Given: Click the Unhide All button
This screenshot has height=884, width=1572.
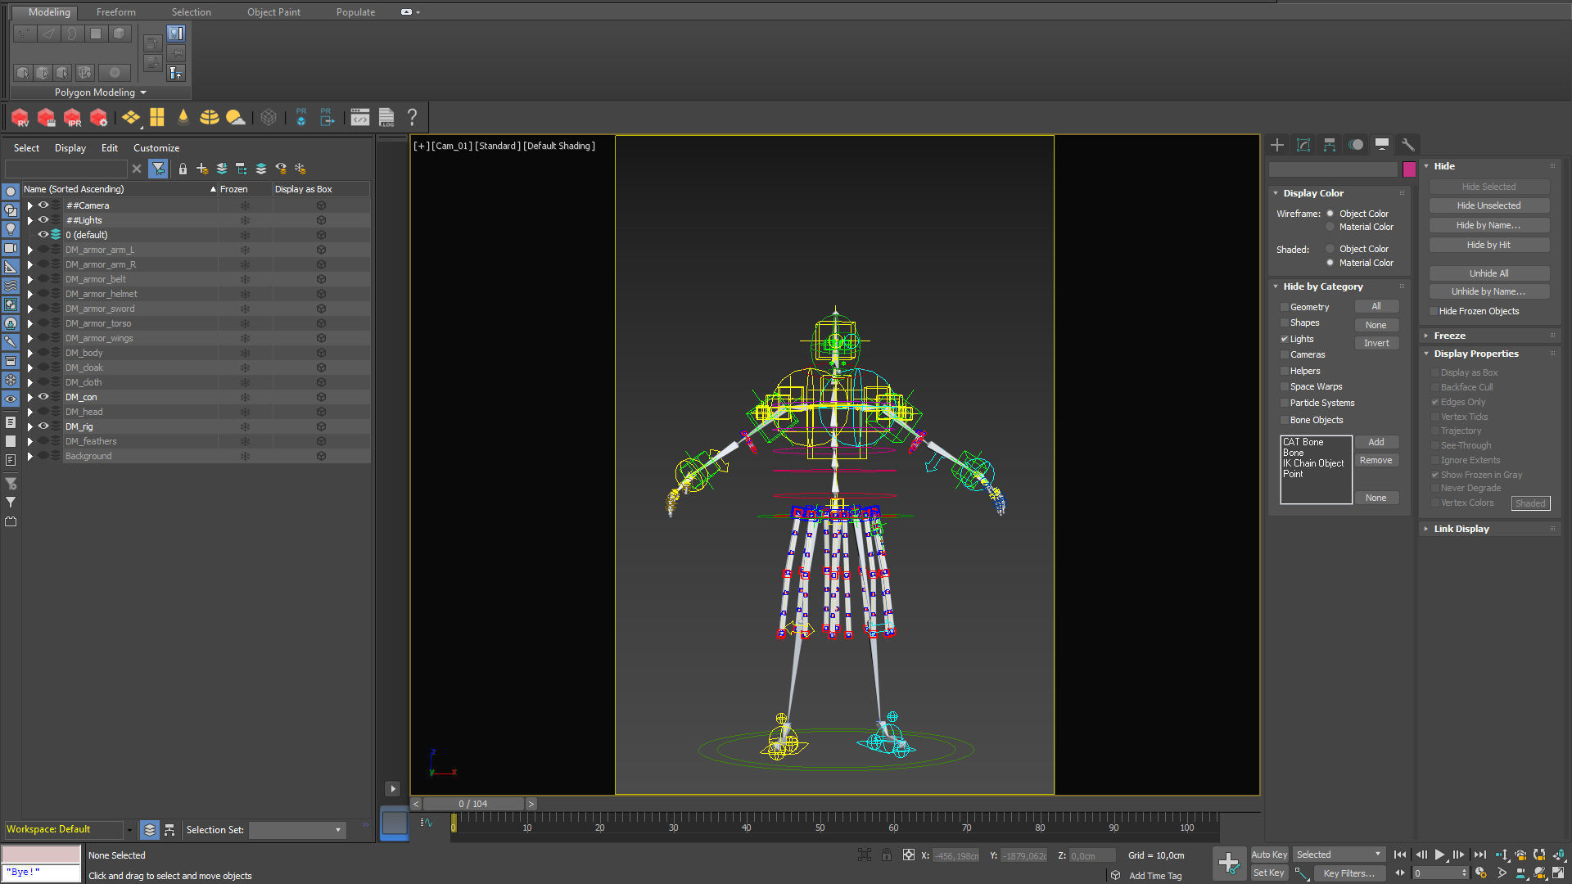Looking at the screenshot, I should (1488, 273).
